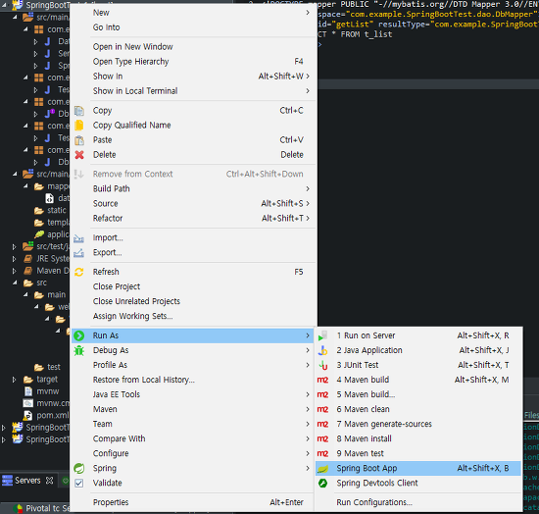Select the mvnw file in tree

pos(48,391)
